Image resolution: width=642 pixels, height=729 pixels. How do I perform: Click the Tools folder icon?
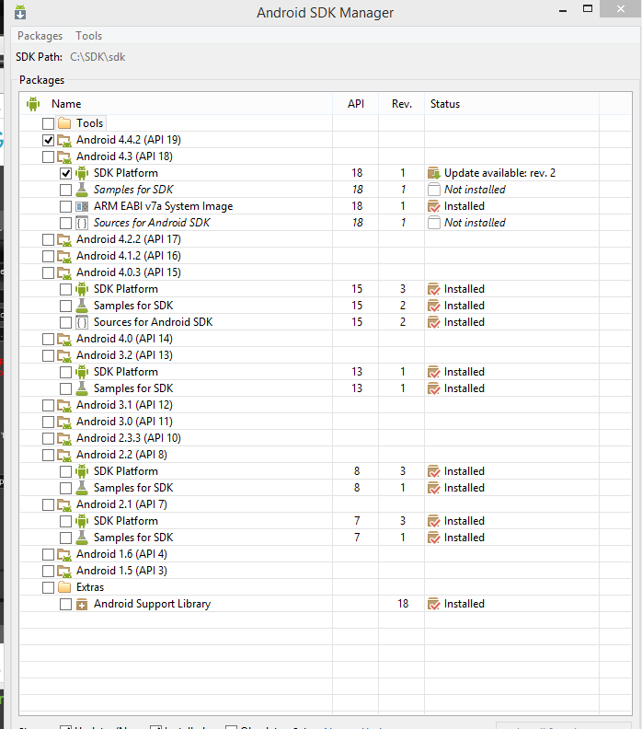pos(64,123)
